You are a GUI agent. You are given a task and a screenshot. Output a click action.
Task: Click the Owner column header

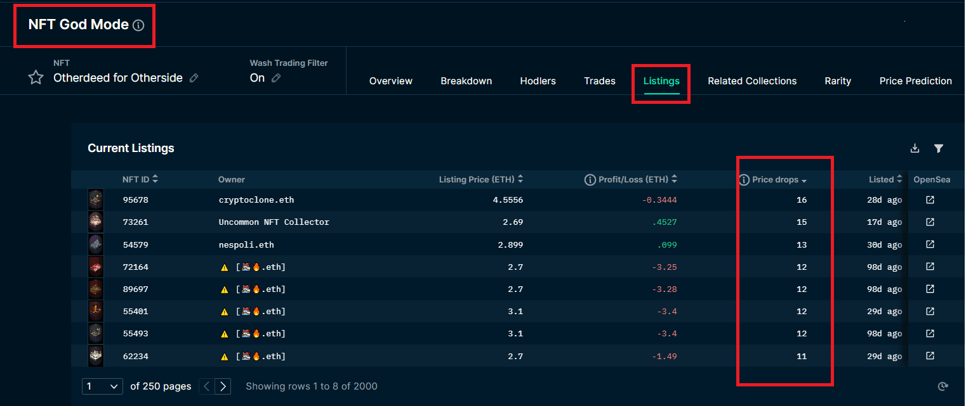pyautogui.click(x=232, y=180)
